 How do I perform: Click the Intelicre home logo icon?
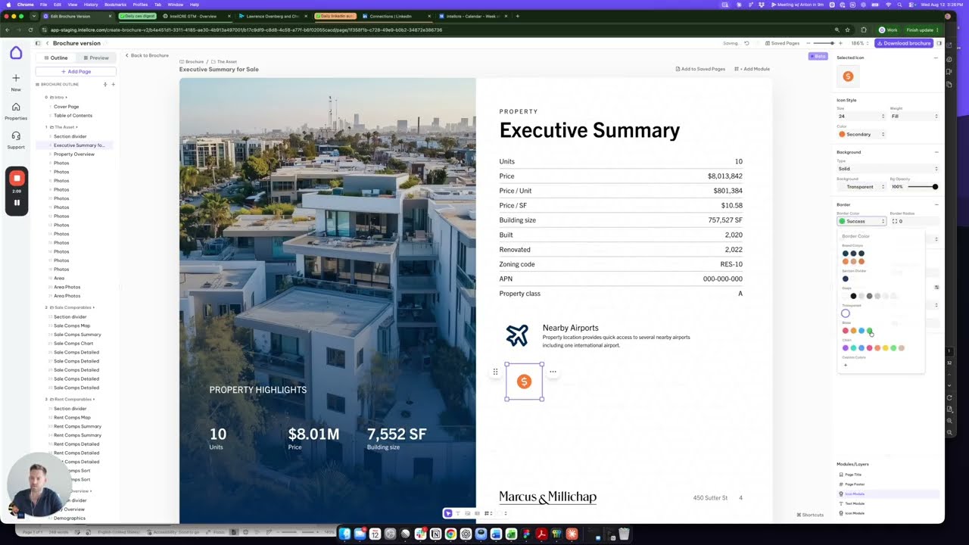pos(16,53)
